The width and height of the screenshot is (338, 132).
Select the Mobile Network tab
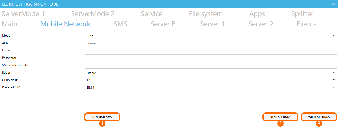(65, 24)
